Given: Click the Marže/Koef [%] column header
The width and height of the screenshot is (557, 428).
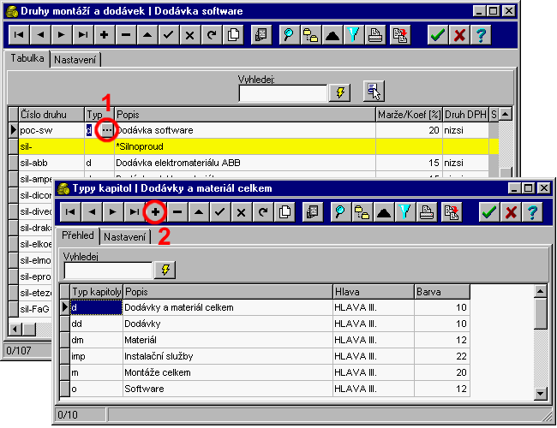Looking at the screenshot, I should 409,114.
